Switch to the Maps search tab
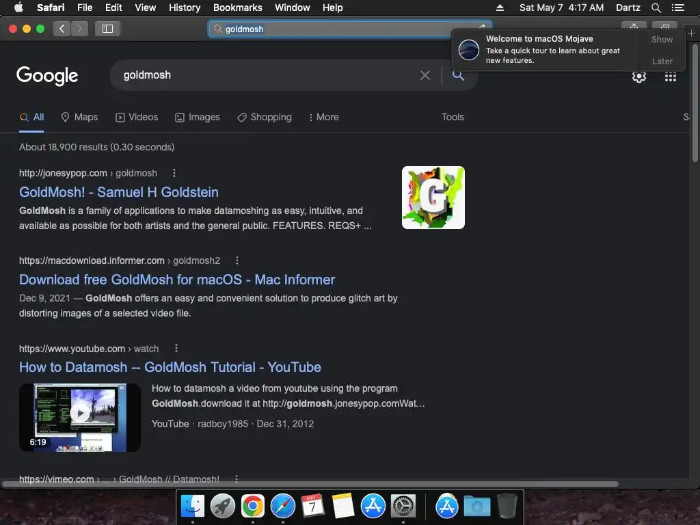 pyautogui.click(x=79, y=118)
